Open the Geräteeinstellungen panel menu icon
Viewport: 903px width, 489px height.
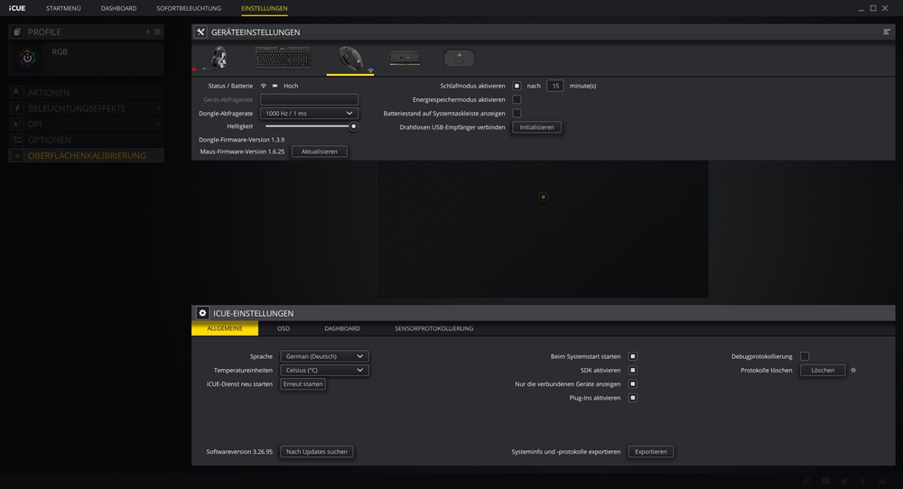[x=887, y=32]
